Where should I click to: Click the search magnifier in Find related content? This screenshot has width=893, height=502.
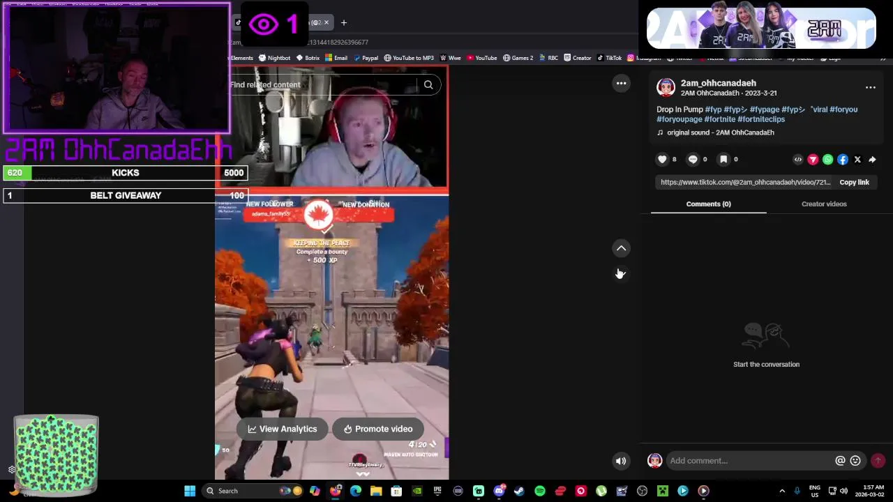[428, 85]
